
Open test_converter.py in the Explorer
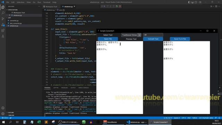pyautogui.click(x=16, y=23)
